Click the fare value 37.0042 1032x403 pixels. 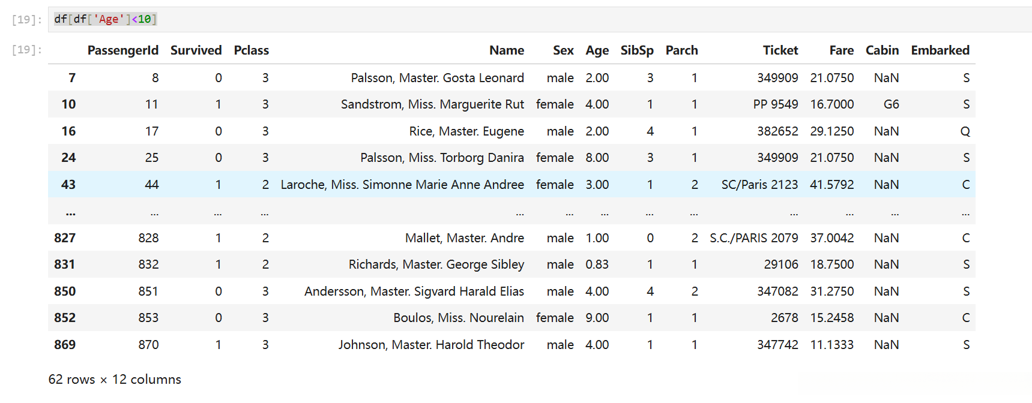point(831,238)
